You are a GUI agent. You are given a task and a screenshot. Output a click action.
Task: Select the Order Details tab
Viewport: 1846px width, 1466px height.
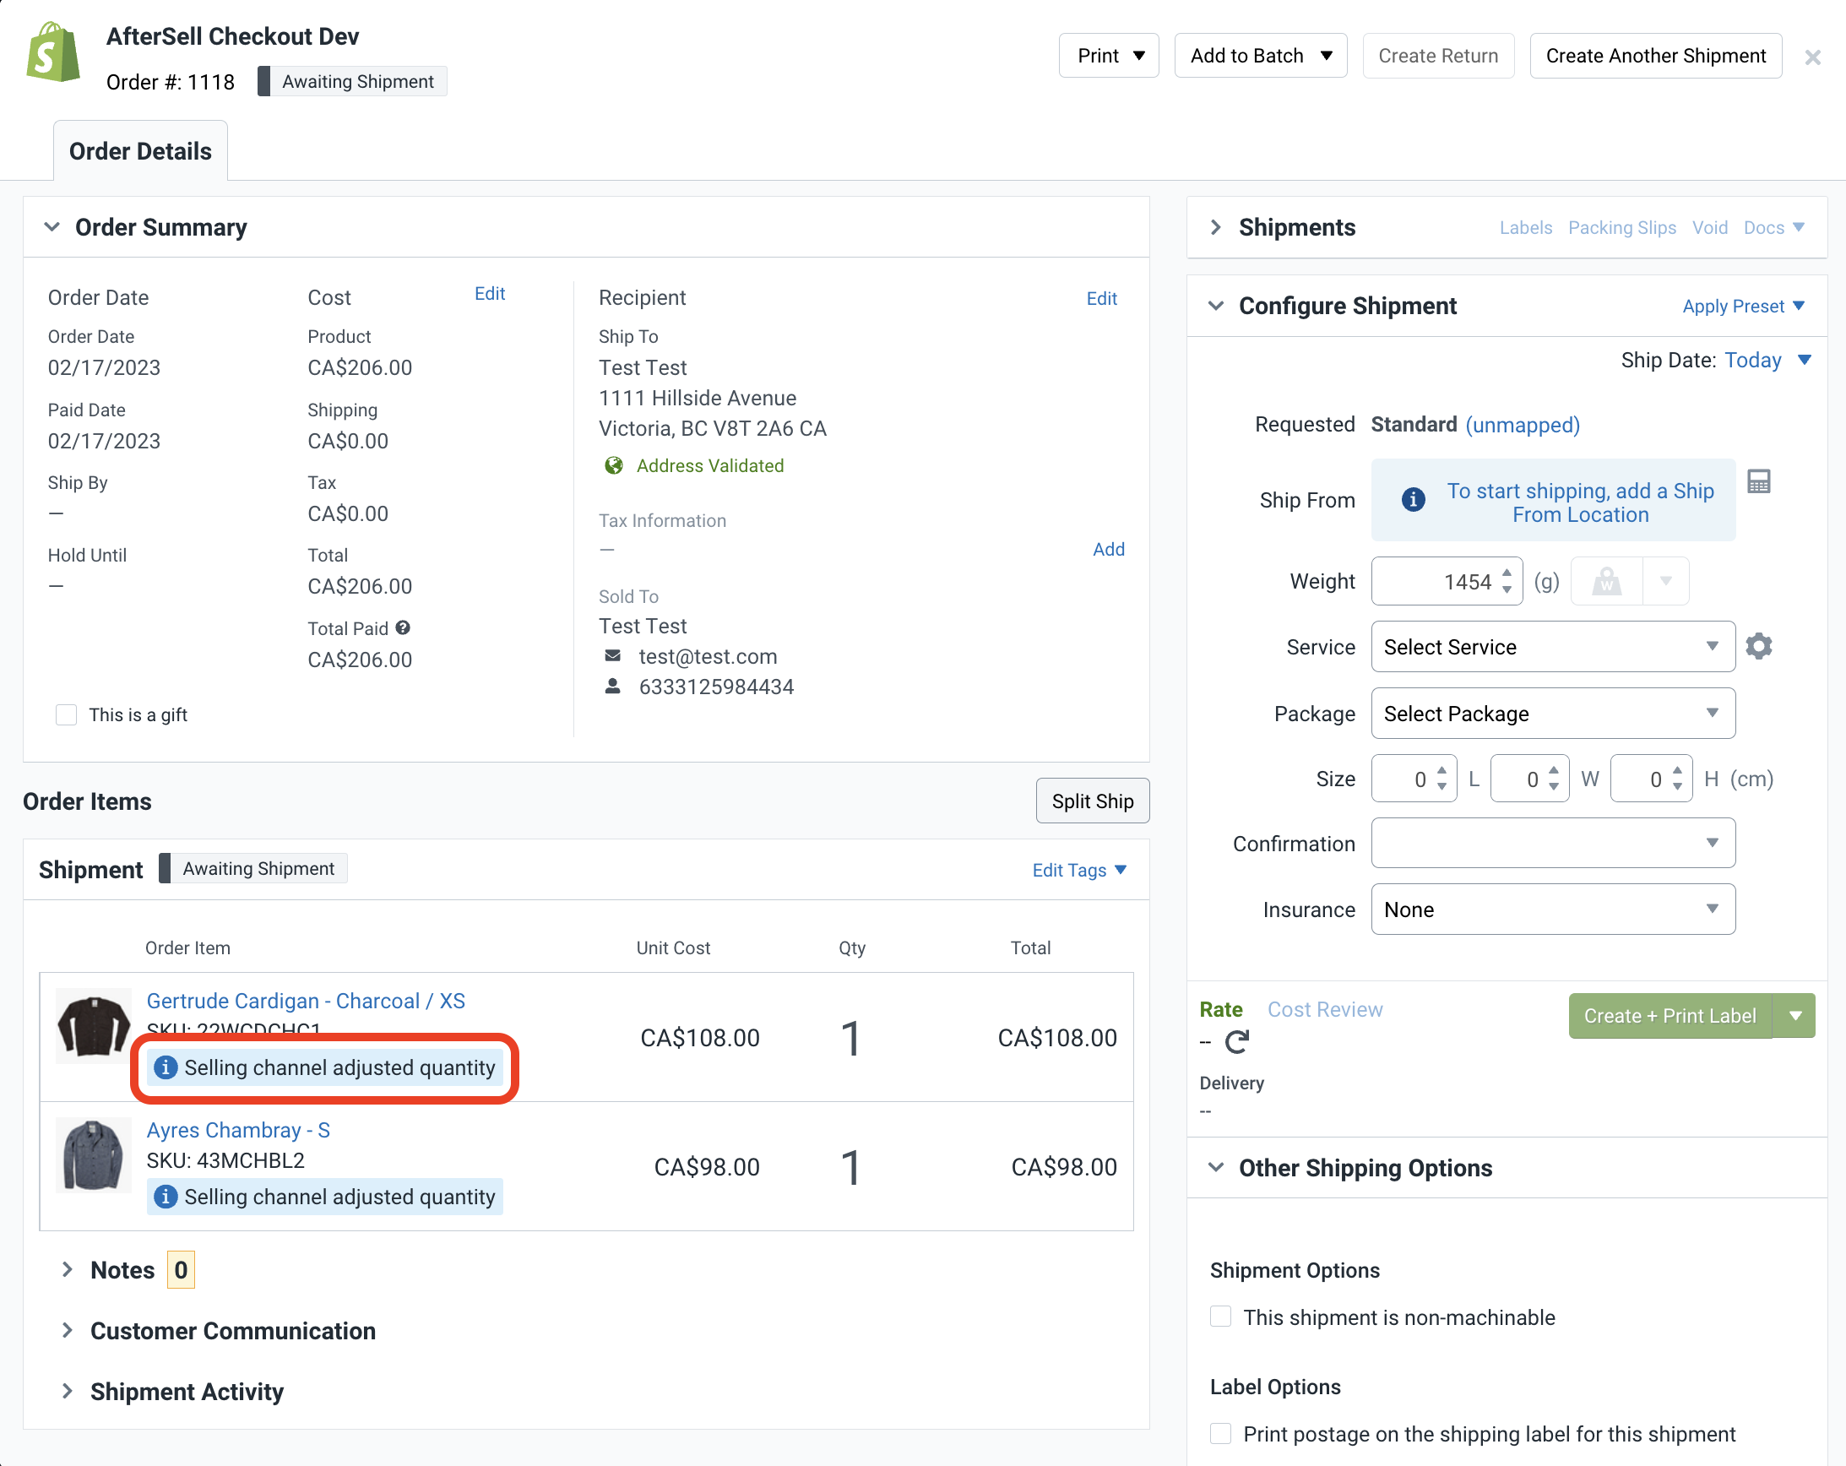(x=140, y=151)
